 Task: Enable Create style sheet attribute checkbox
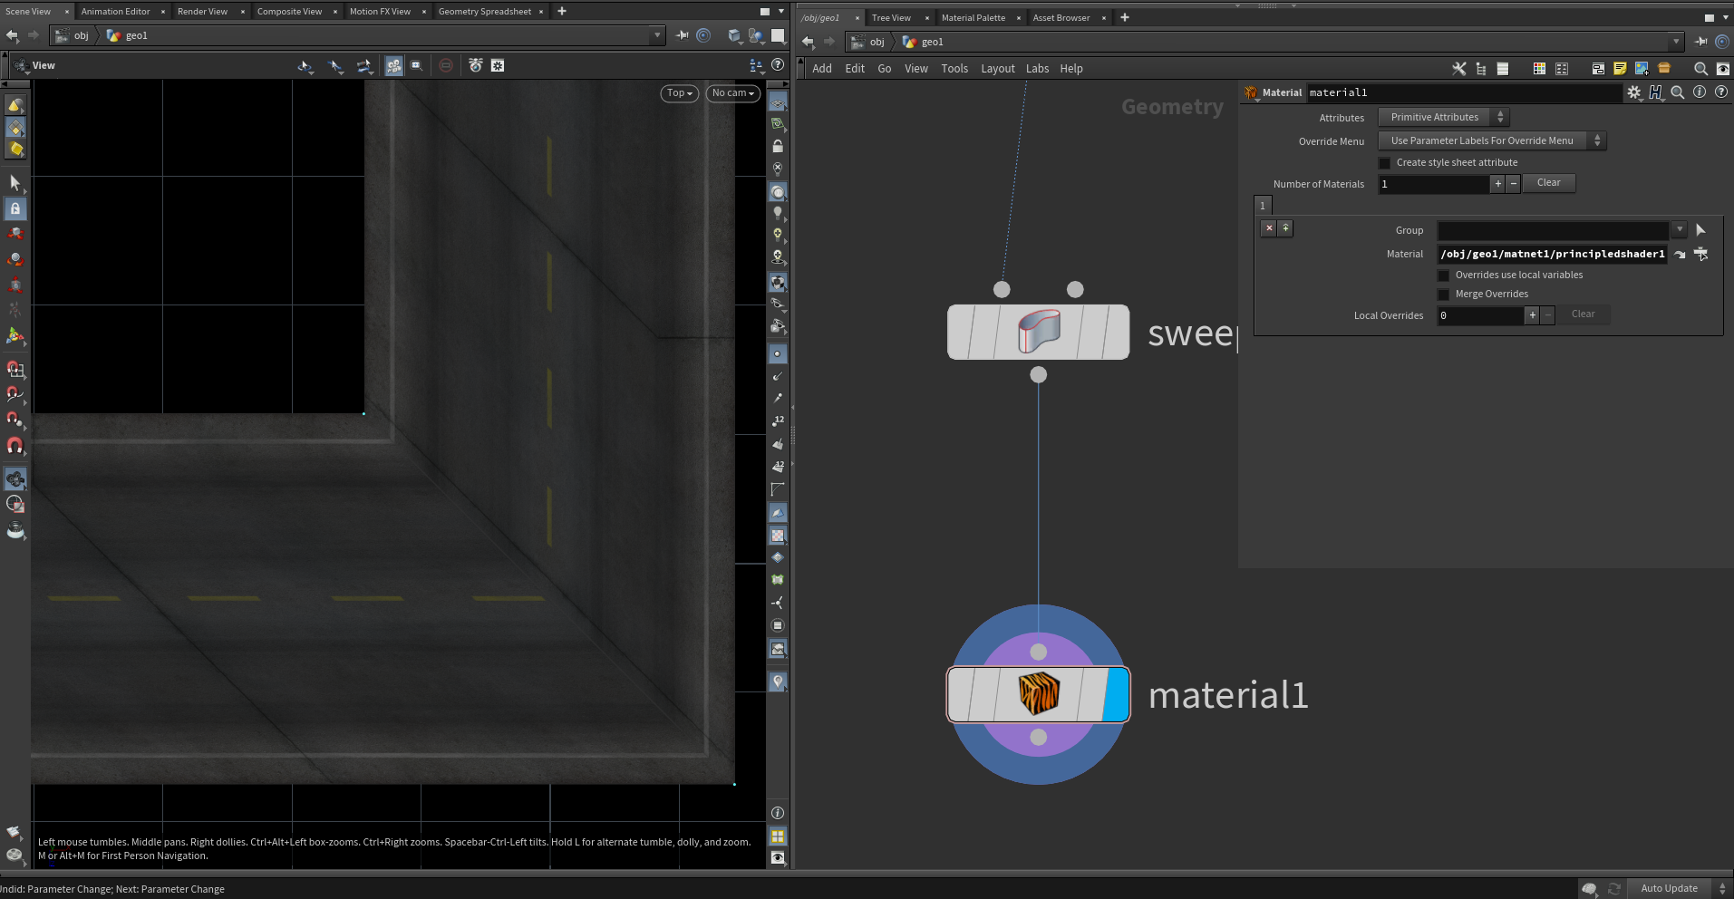pos(1384,163)
